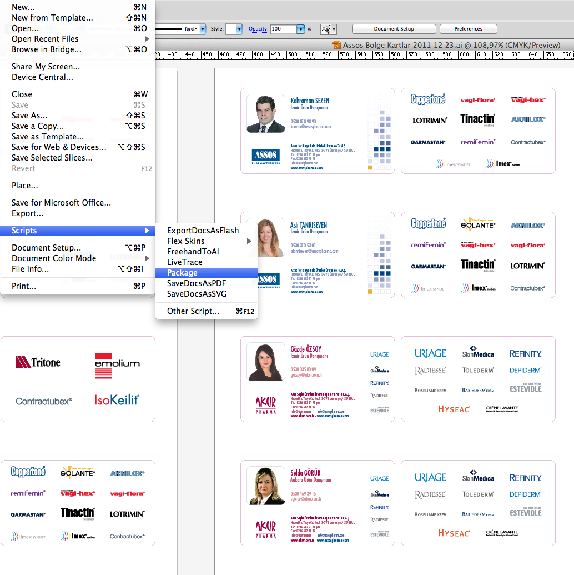
Task: Choose Open... in the File menu
Action: pyautogui.click(x=78, y=28)
